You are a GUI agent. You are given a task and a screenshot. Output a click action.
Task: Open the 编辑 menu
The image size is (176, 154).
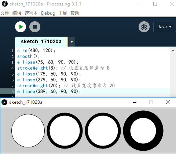tap(17, 13)
